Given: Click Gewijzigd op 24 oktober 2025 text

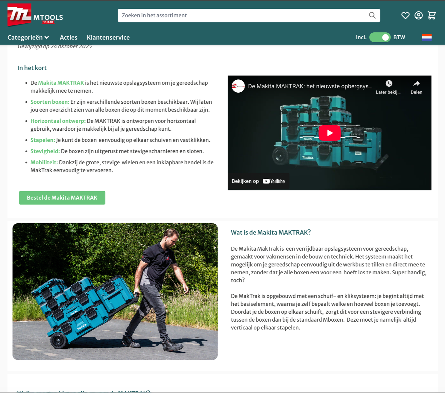Looking at the screenshot, I should click(x=54, y=46).
